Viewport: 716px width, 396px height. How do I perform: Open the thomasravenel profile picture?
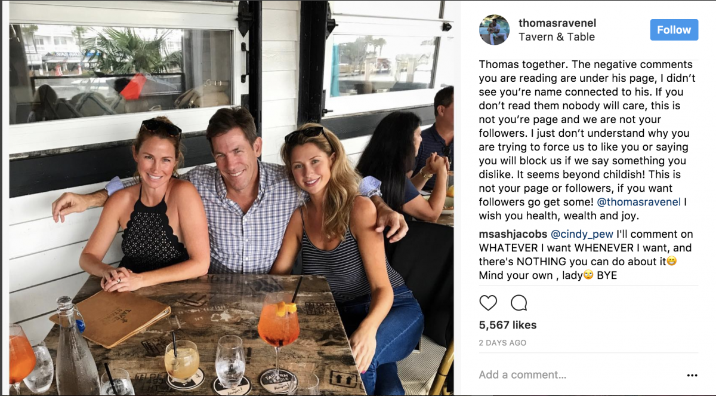click(495, 30)
